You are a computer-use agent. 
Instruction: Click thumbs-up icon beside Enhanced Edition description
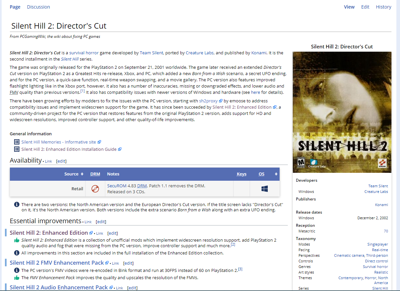coord(17,240)
